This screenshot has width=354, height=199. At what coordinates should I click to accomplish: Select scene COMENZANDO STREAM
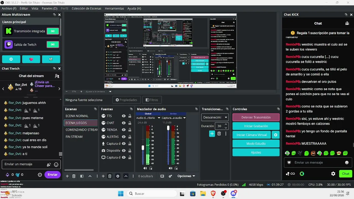tap(81, 130)
